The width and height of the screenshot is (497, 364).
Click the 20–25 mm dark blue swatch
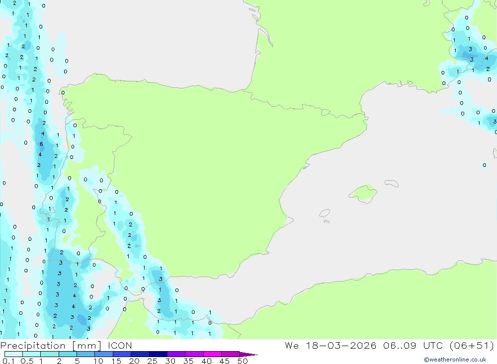(140, 354)
